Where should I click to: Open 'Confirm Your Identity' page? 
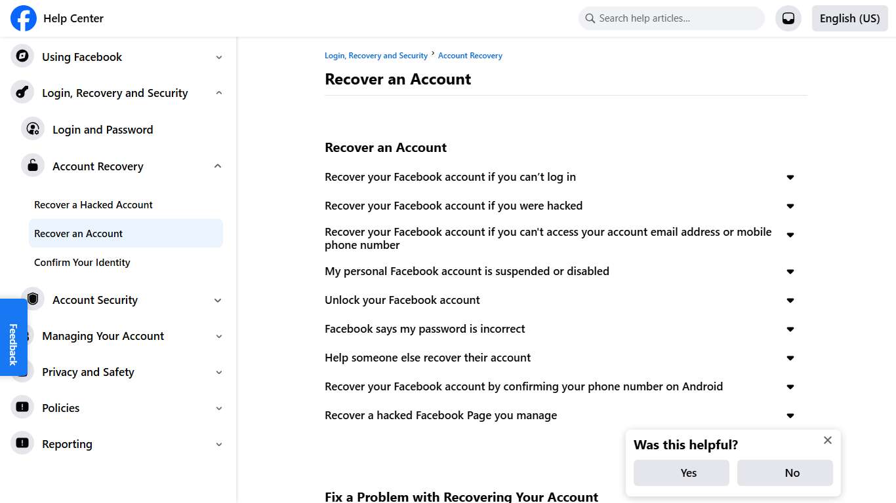(x=82, y=262)
